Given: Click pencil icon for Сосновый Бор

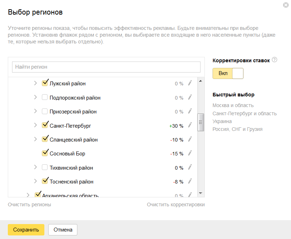Looking at the screenshot, I should click(x=190, y=153).
